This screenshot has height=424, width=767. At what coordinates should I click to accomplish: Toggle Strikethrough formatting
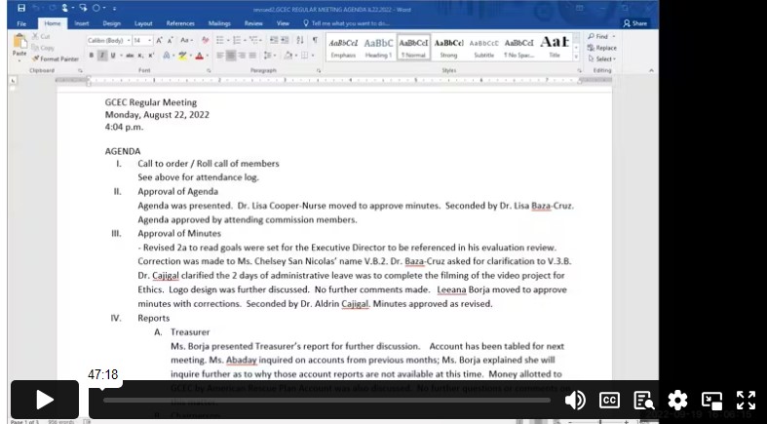point(130,56)
